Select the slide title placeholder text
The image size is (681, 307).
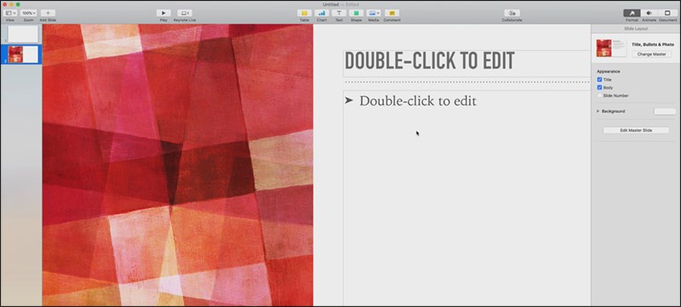pos(430,61)
